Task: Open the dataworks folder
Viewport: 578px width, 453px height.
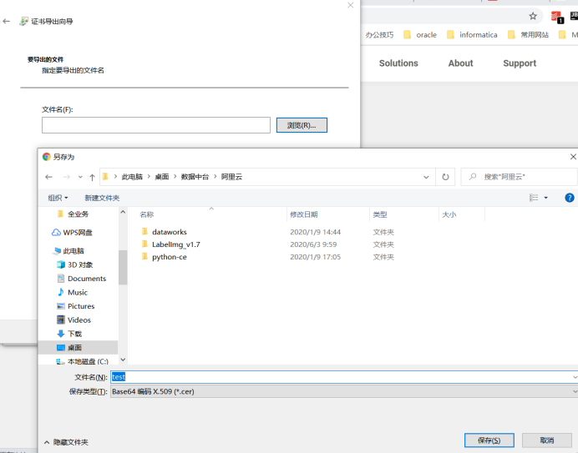Action: (x=170, y=232)
